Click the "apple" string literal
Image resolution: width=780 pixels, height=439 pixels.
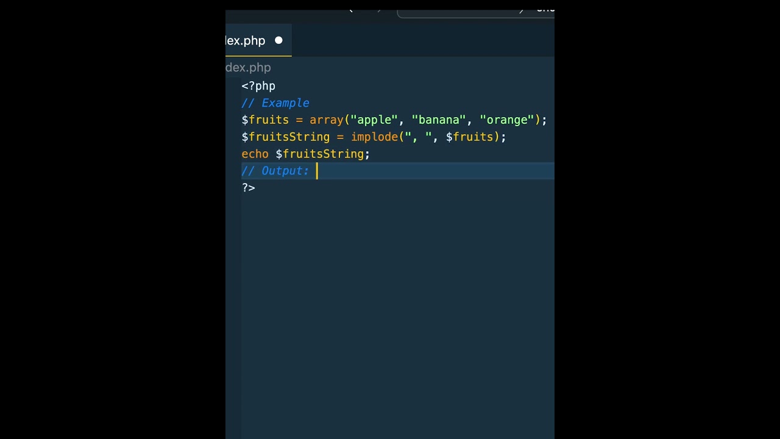[374, 120]
